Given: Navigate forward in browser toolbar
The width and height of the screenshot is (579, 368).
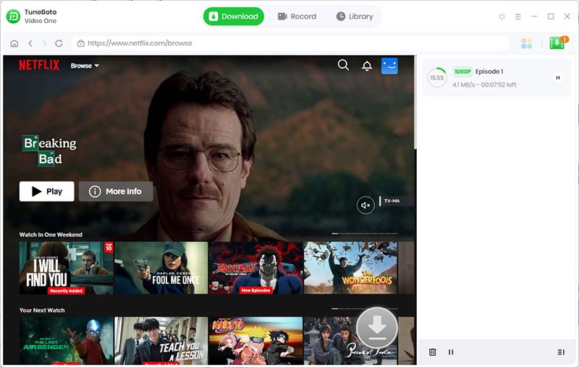Looking at the screenshot, I should pyautogui.click(x=44, y=43).
